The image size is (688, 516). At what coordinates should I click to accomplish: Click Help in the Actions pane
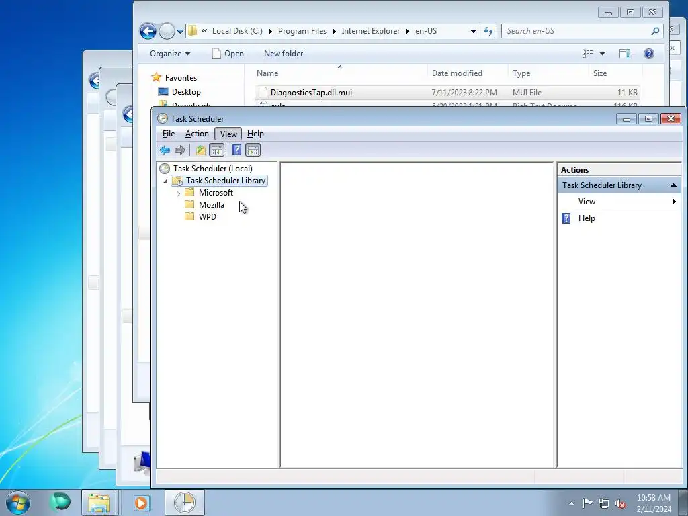point(587,218)
